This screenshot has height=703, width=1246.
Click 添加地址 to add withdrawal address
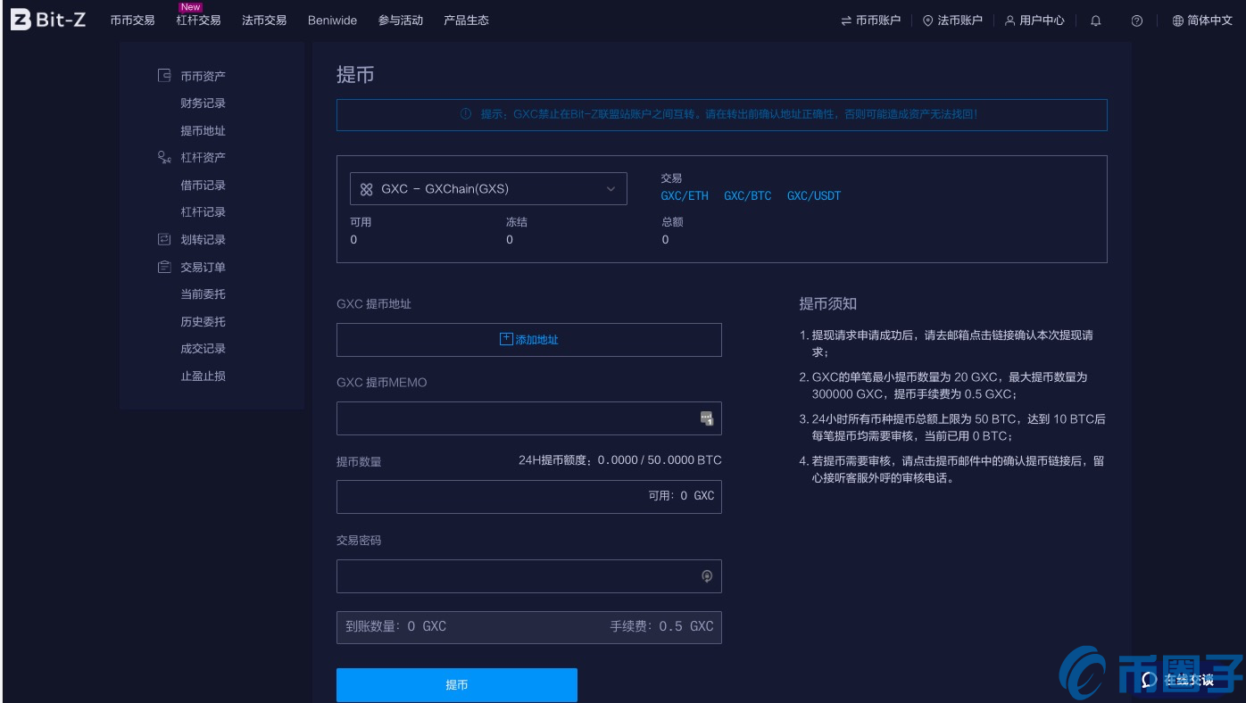pos(529,340)
